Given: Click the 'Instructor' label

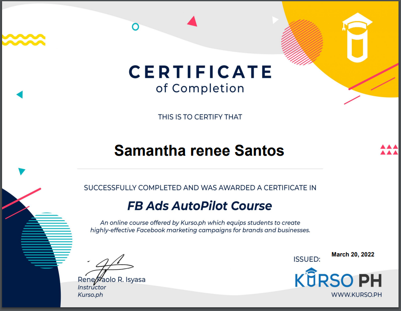Looking at the screenshot, I should [x=92, y=287].
